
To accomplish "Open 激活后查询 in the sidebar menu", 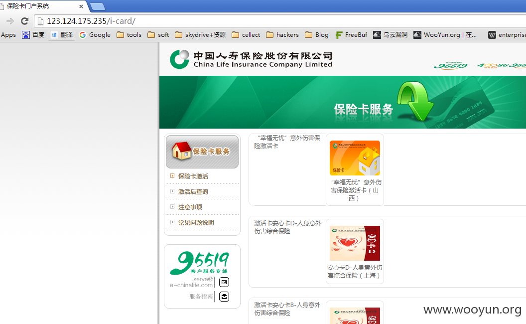I will point(193,192).
